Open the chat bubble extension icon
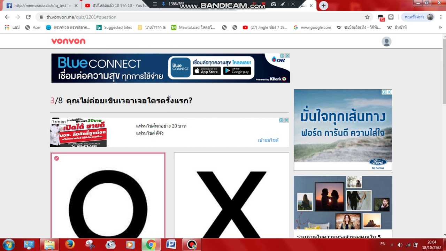 tap(391, 17)
